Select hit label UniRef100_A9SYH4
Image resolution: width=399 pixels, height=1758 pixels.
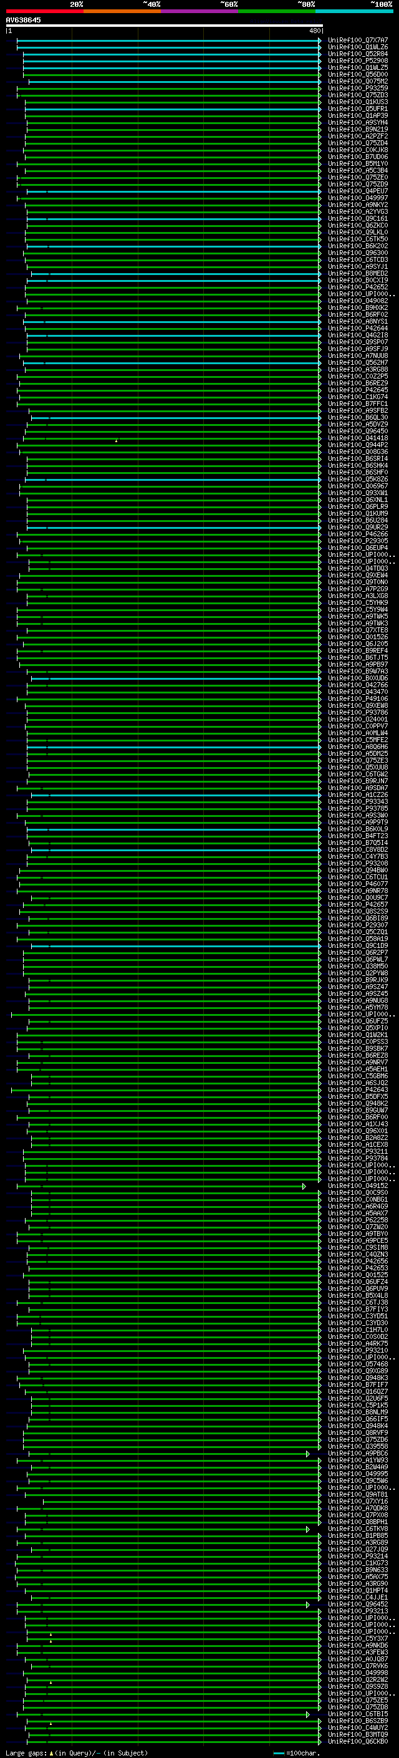click(358, 123)
